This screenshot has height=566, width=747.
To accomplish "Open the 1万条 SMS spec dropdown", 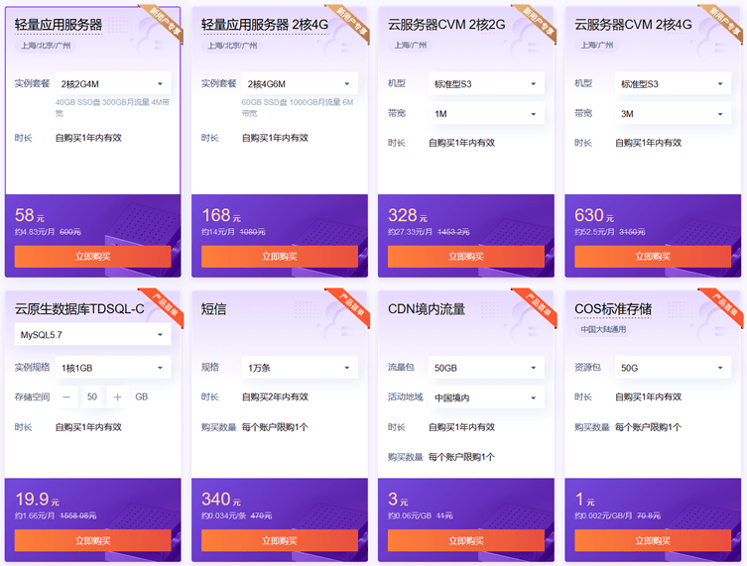I will coord(300,368).
